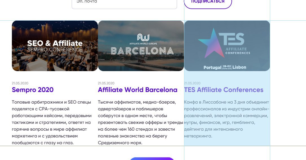Open the TES Affiliate Conferences title link
The height and width of the screenshot is (160, 306).
(x=224, y=90)
